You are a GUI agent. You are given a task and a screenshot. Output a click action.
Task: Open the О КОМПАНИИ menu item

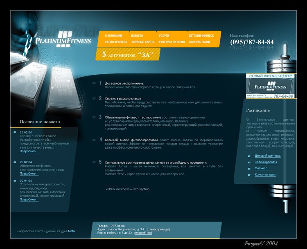tap(113, 36)
